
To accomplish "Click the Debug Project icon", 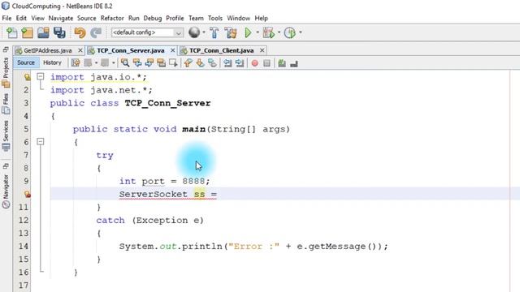I will (269, 32).
